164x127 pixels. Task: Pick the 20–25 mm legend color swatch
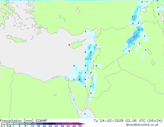(x=46, y=124)
